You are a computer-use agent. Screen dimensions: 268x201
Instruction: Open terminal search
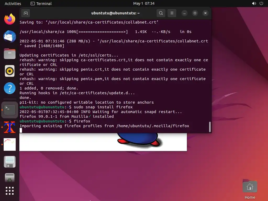161,13
